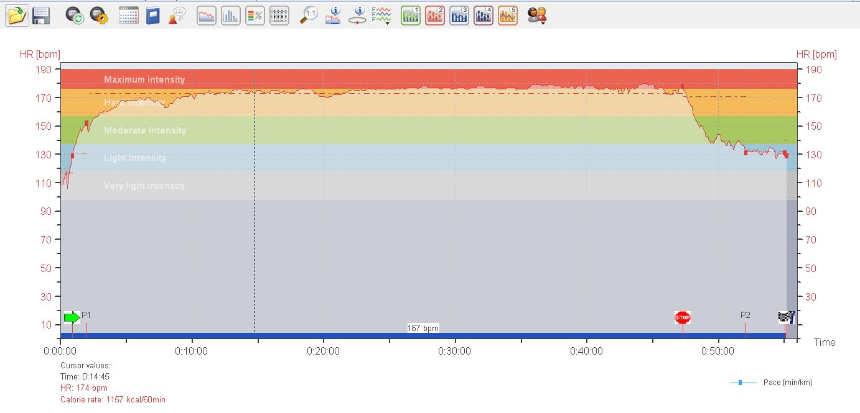This screenshot has height=413, width=860.
Task: Click the right HR [bpm] axis title
Action: [x=817, y=55]
